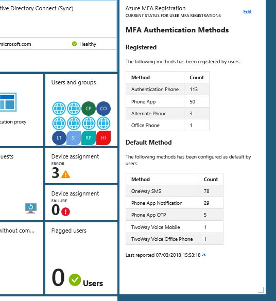Click the Office Phone row
The image size is (276, 301).
coord(167,126)
